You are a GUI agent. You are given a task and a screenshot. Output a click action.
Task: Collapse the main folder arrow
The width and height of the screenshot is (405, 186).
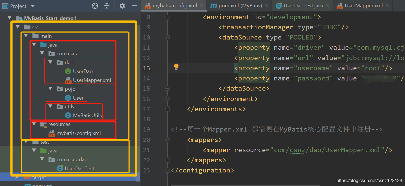click(26, 36)
